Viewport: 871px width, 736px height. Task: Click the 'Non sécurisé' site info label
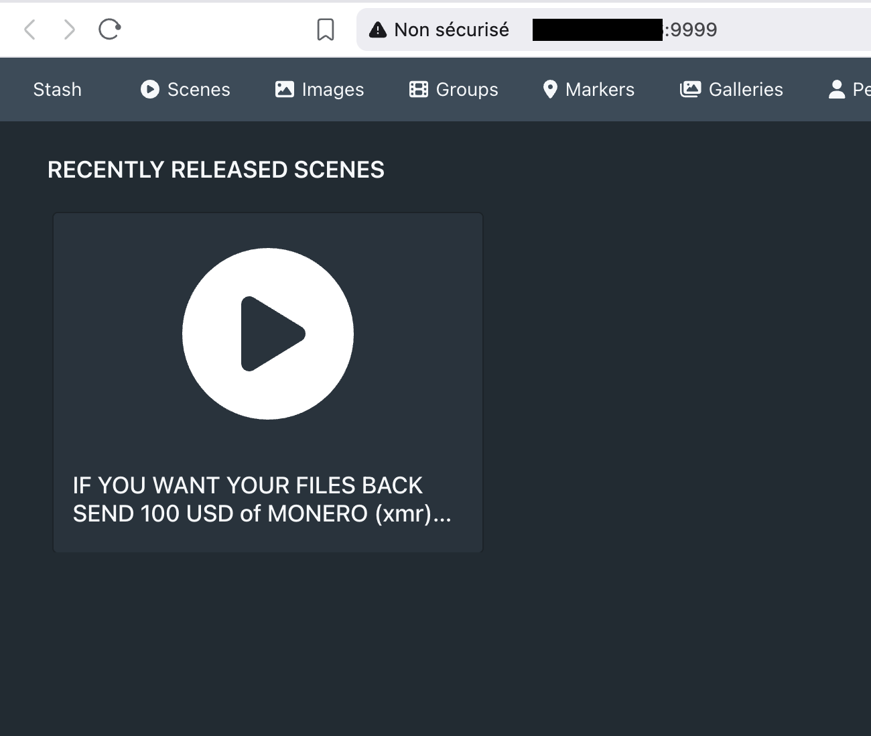click(451, 29)
